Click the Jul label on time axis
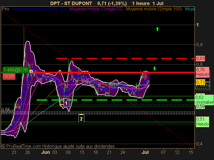Viewport: 214px width, 160px height. click(x=145, y=152)
